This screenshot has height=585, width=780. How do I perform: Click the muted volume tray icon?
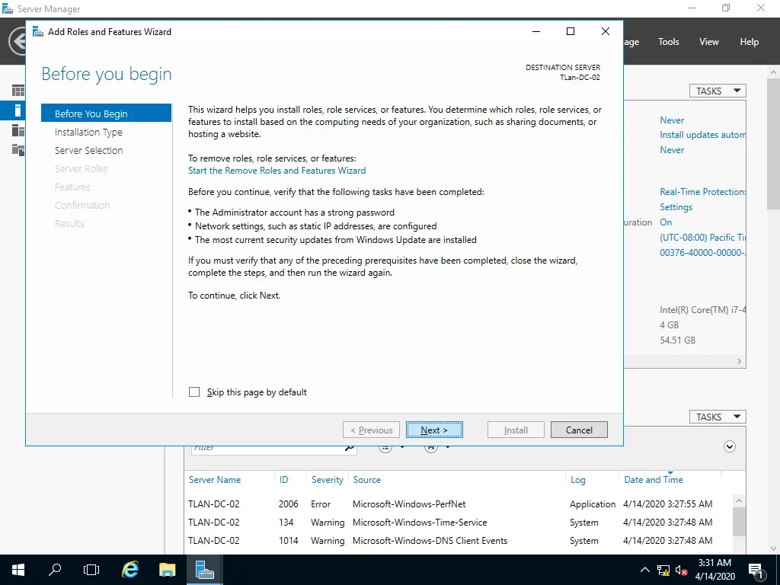click(x=681, y=571)
